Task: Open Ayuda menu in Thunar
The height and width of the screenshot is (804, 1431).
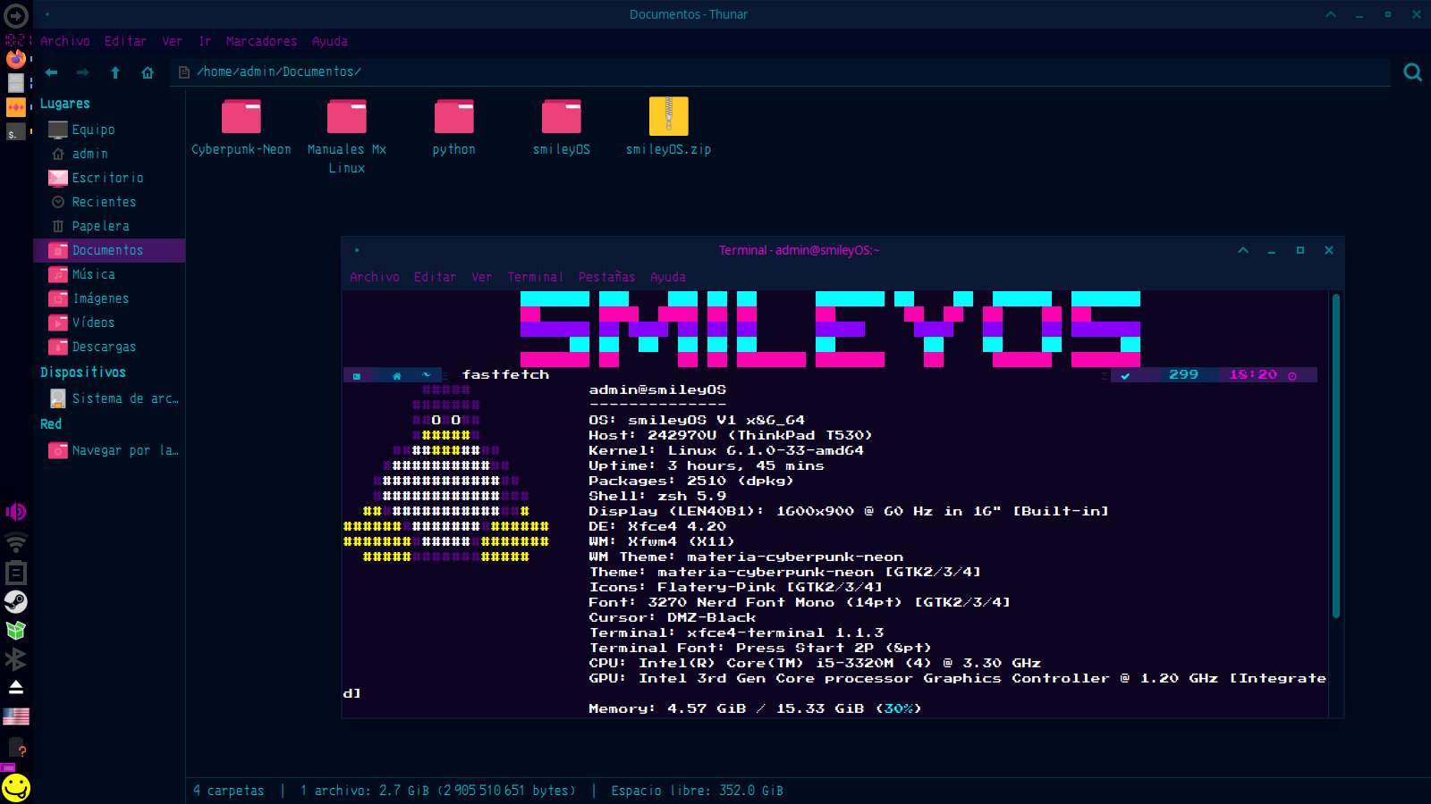Action: (x=330, y=41)
